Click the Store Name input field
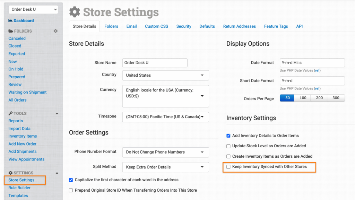This screenshot has height=200, width=355. tap(155, 63)
